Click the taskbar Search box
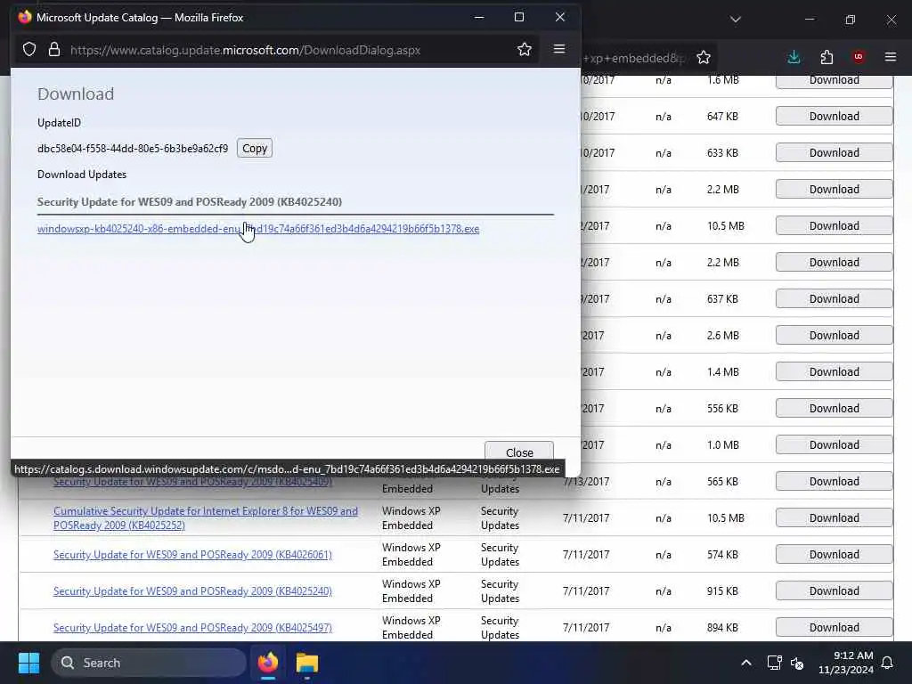912x684 pixels. pyautogui.click(x=149, y=663)
